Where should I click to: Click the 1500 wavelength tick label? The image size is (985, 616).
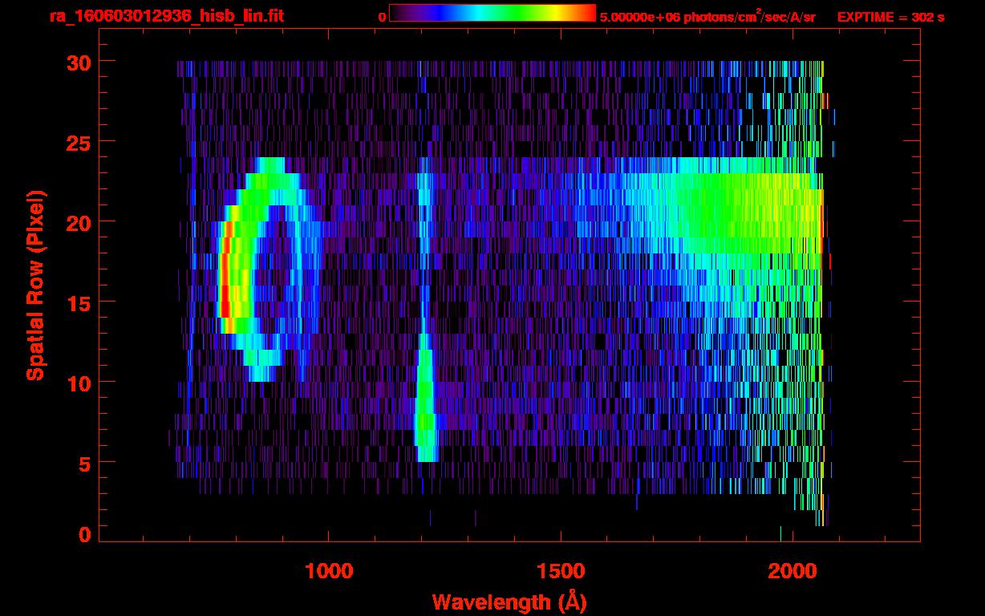click(561, 571)
